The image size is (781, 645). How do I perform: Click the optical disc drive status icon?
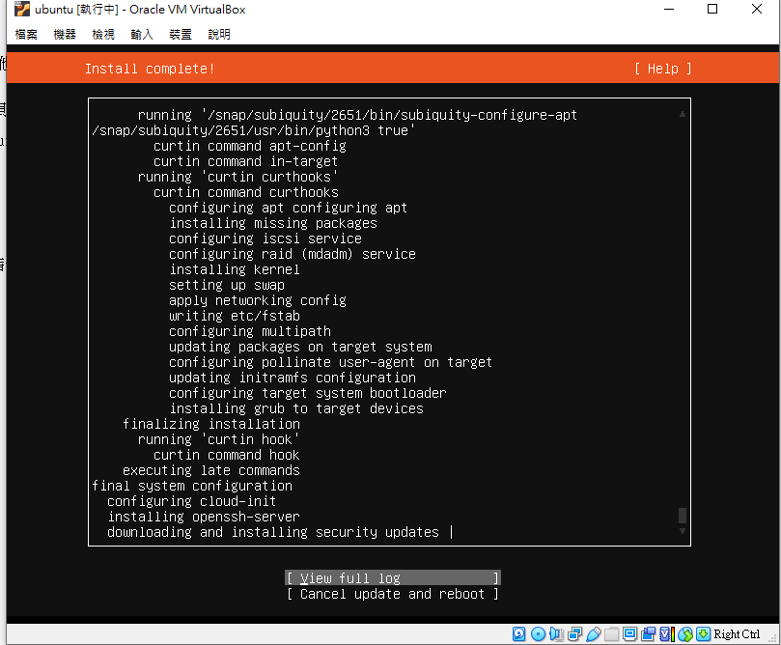click(x=538, y=633)
